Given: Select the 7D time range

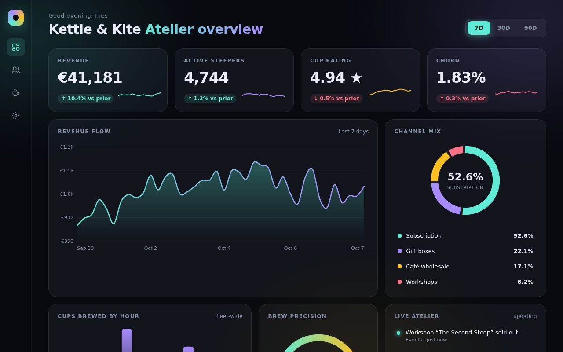Looking at the screenshot, I should coord(479,28).
